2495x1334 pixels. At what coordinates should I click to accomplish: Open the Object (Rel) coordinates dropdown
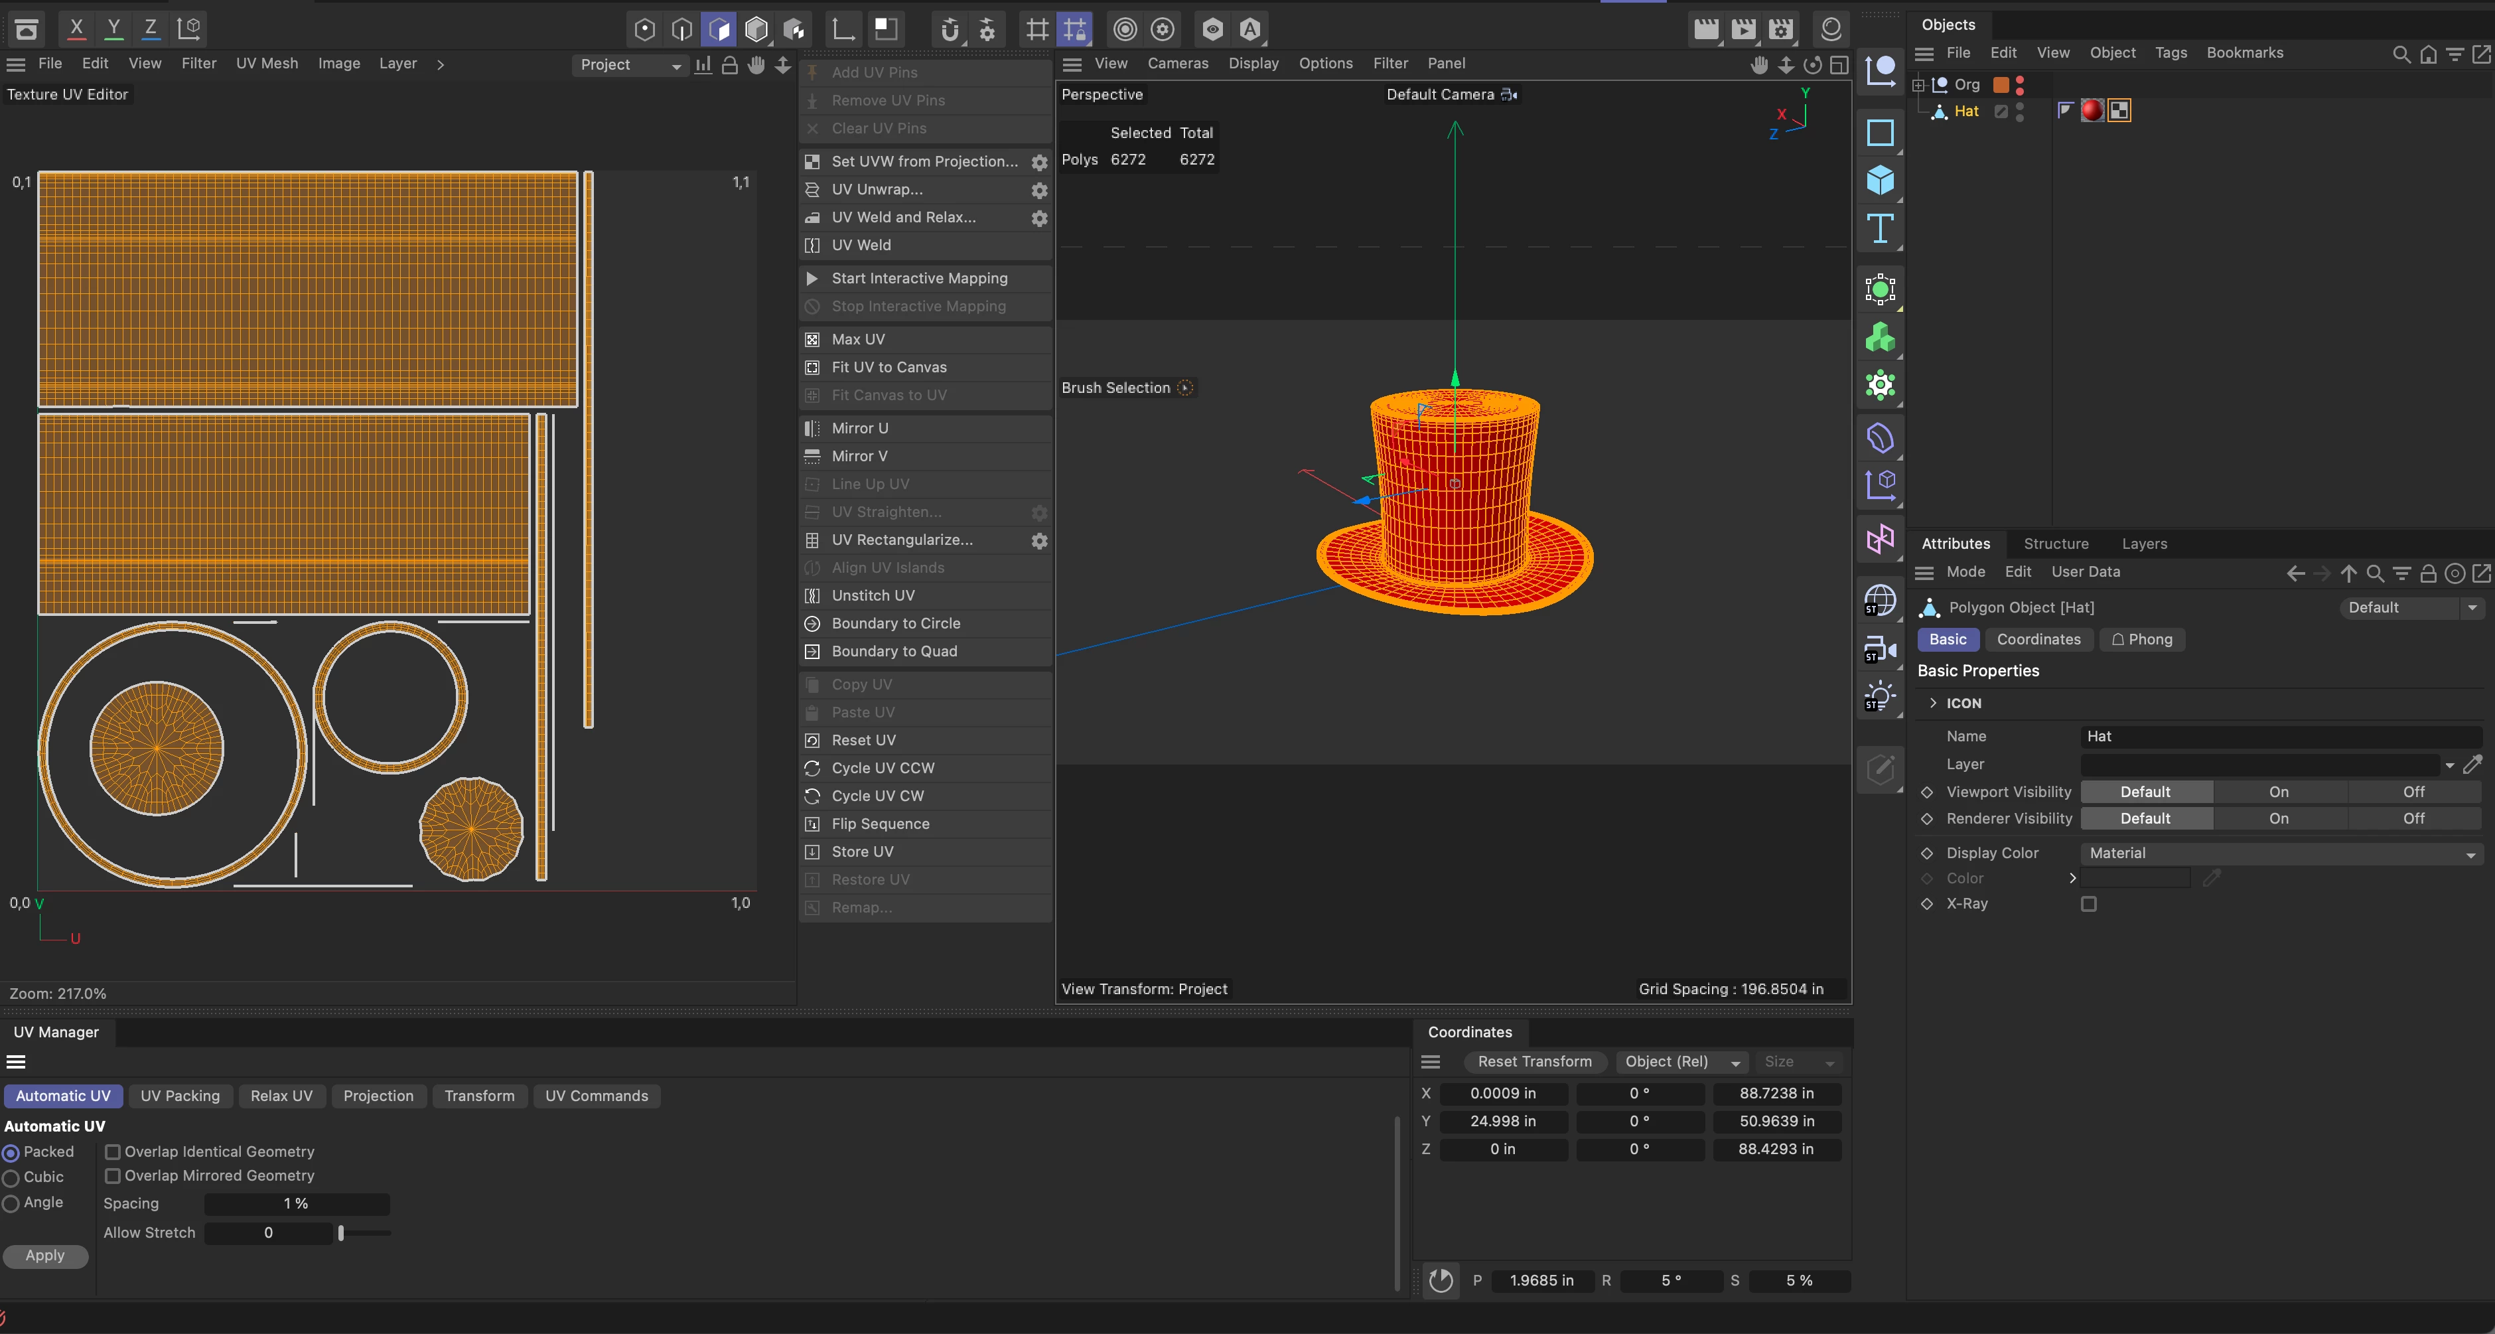(1680, 1062)
